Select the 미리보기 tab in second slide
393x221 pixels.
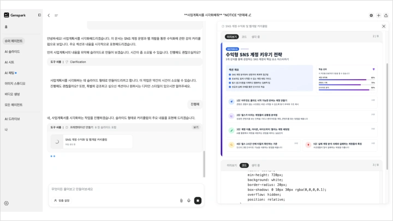pyautogui.click(x=231, y=165)
